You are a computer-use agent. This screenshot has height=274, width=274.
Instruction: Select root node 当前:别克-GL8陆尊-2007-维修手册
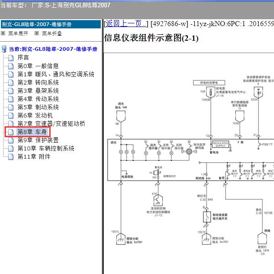click(53, 49)
